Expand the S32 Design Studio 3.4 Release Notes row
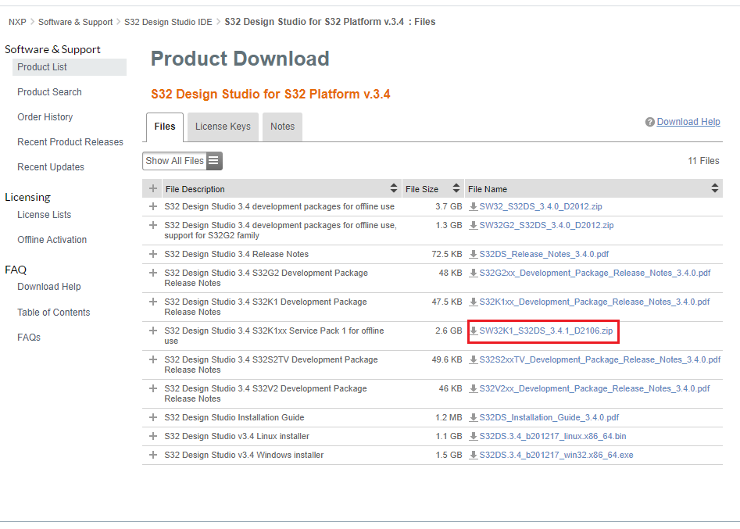The image size is (740, 529). click(x=153, y=255)
